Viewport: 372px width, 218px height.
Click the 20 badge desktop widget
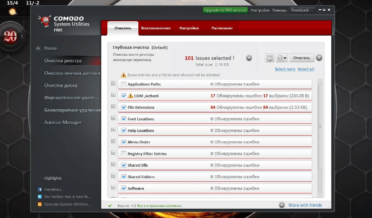click(11, 37)
